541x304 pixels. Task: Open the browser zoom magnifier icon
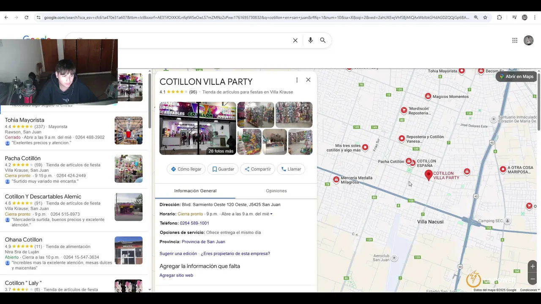coord(476,17)
